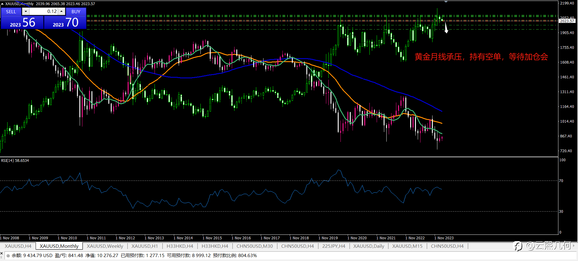Open the XAUUSD,M15 chart tab
This screenshot has height=261, width=578.
pyautogui.click(x=407, y=246)
